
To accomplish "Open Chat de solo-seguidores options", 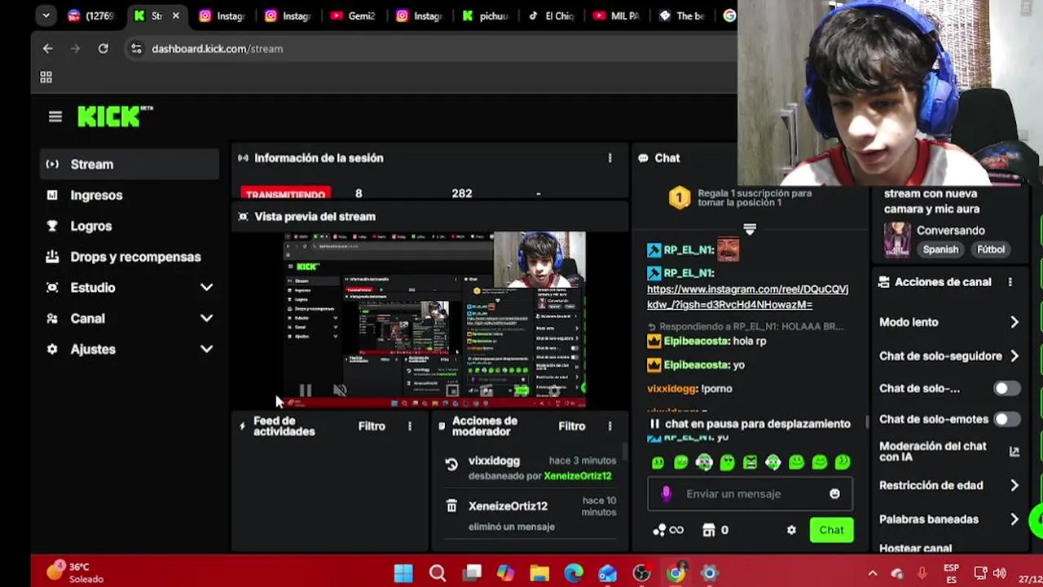I will pos(950,356).
